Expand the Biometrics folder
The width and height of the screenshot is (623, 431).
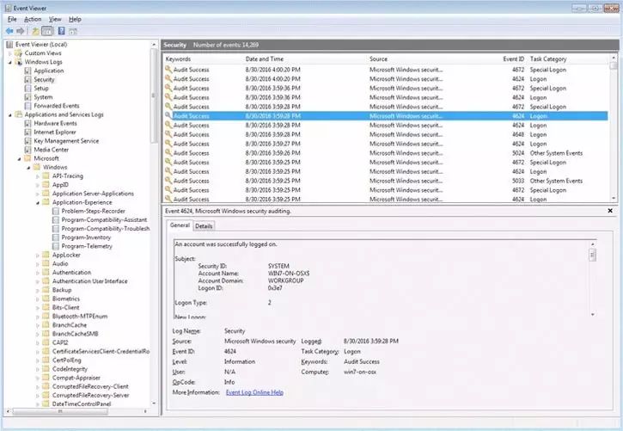coord(38,299)
